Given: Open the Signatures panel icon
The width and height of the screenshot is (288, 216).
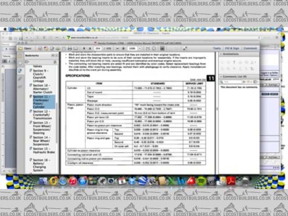Looking at the screenshot, I should (20, 85).
